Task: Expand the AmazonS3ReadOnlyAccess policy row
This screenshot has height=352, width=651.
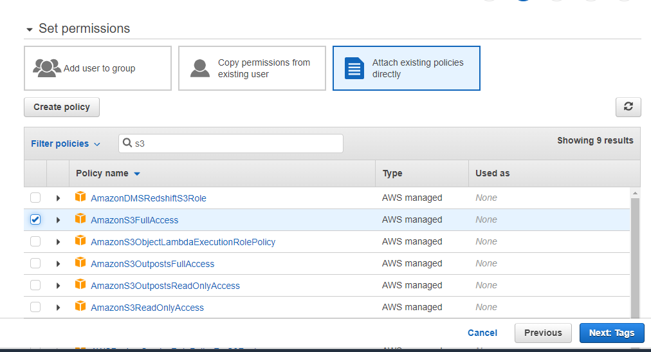Action: pyautogui.click(x=58, y=308)
